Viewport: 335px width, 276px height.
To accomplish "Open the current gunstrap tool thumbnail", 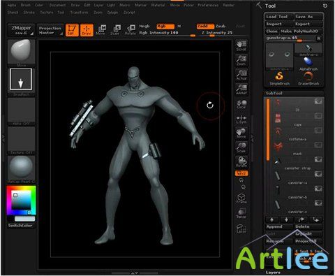I will [279, 56].
